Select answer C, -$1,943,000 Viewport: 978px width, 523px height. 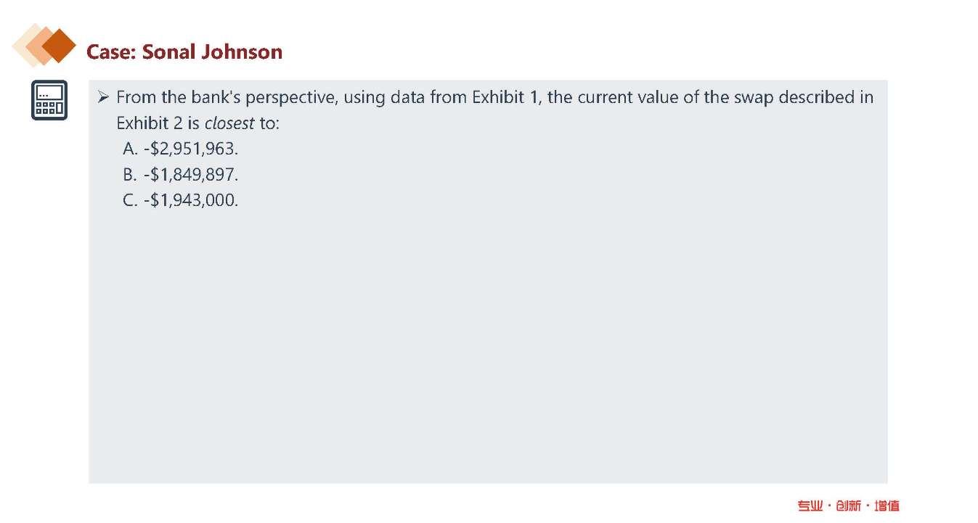pyautogui.click(x=181, y=200)
